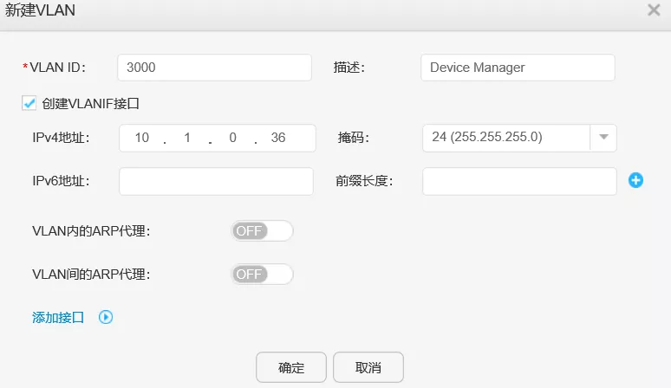Click the VLAN ID field containing 3000
The height and width of the screenshot is (388, 671).
tap(213, 68)
